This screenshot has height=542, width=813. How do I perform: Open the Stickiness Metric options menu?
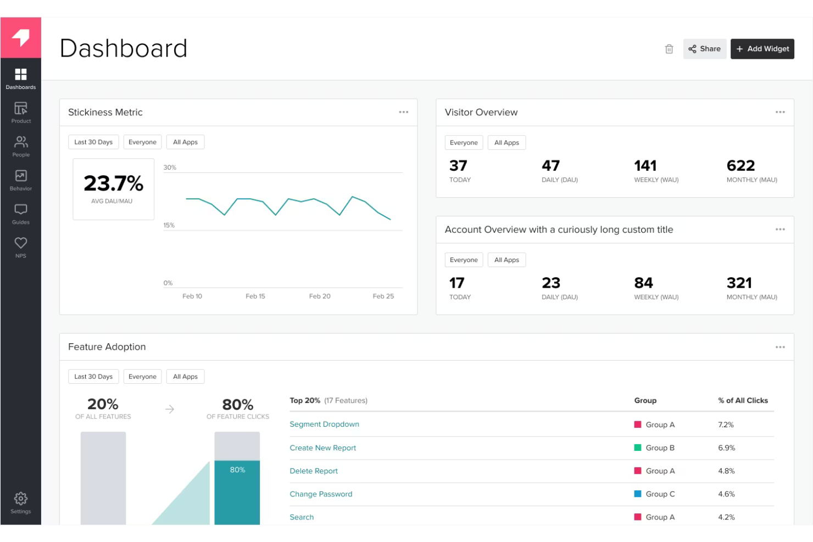(404, 112)
